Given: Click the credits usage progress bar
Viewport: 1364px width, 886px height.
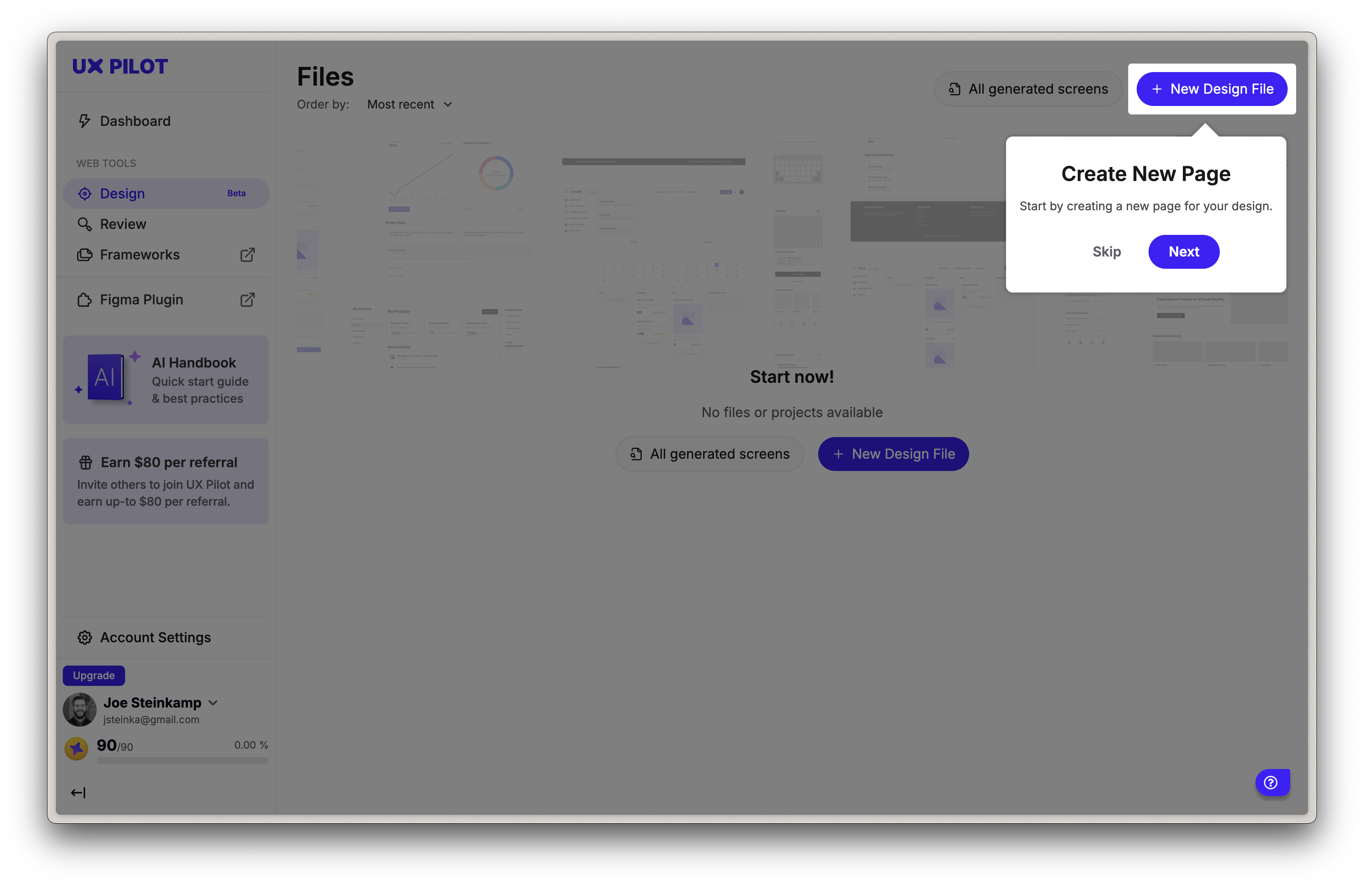Looking at the screenshot, I should [182, 761].
